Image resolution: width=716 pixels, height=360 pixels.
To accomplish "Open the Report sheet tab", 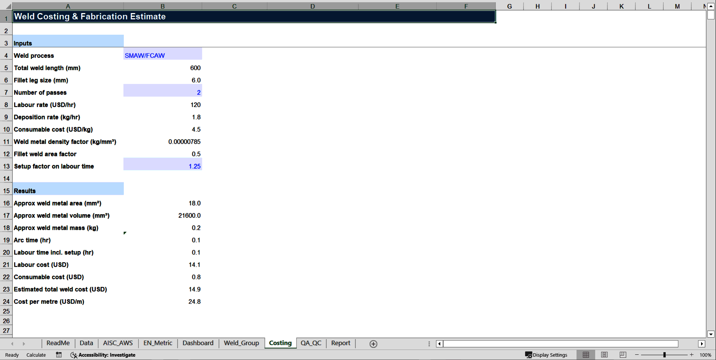I will pos(340,343).
